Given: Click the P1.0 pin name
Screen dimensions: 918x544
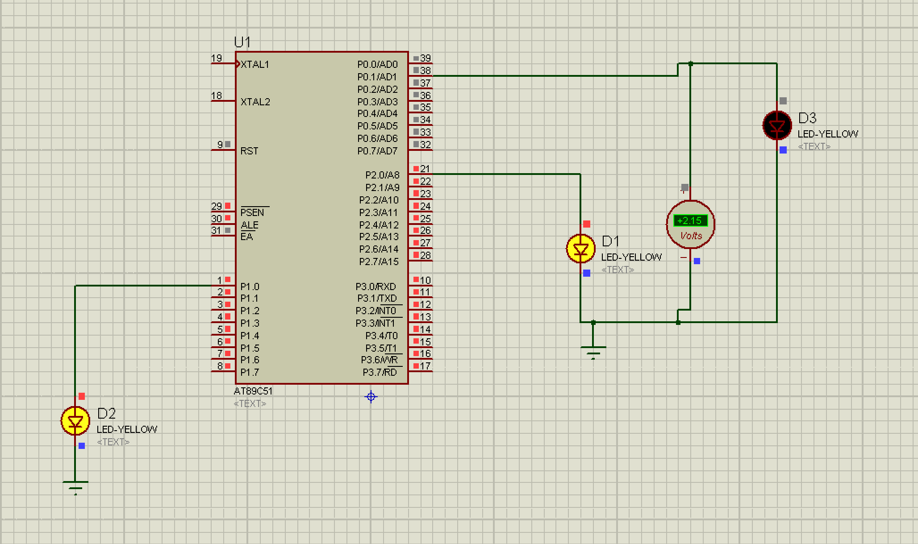Looking at the screenshot, I should coord(250,287).
